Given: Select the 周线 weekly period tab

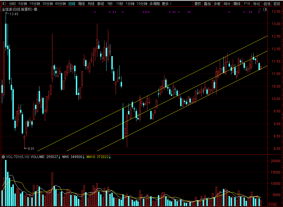Looking at the screenshot, I should pyautogui.click(x=81, y=4).
